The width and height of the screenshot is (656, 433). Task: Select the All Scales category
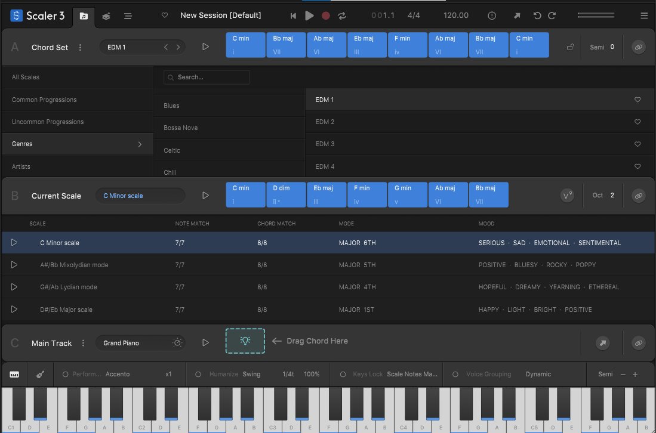(x=78, y=78)
